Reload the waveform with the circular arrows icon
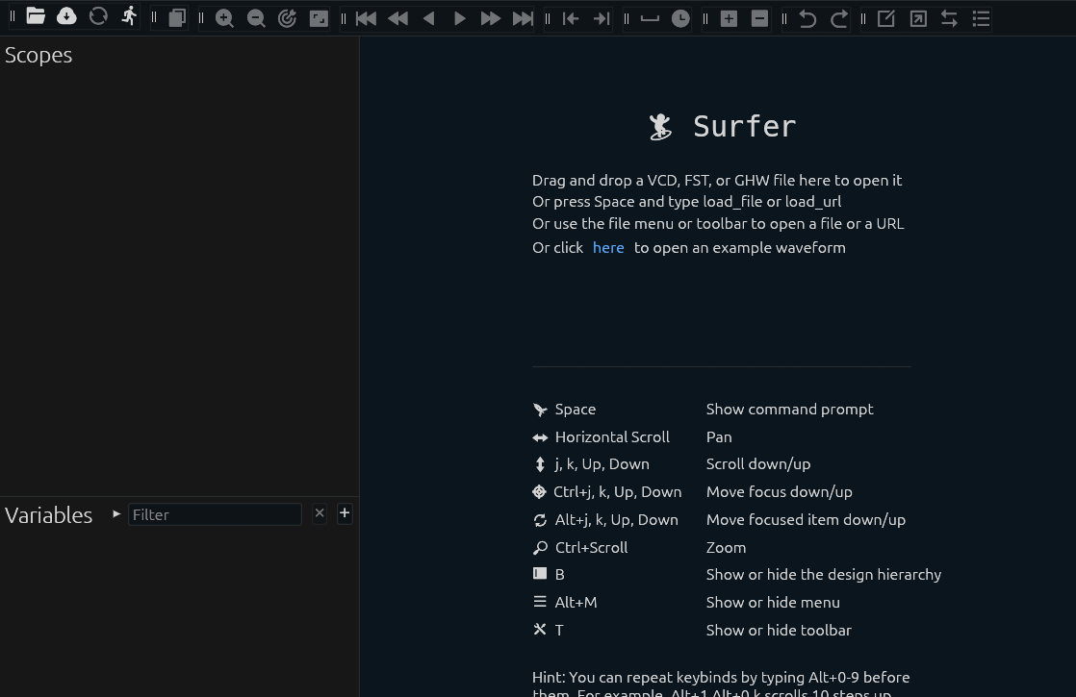 coord(98,16)
